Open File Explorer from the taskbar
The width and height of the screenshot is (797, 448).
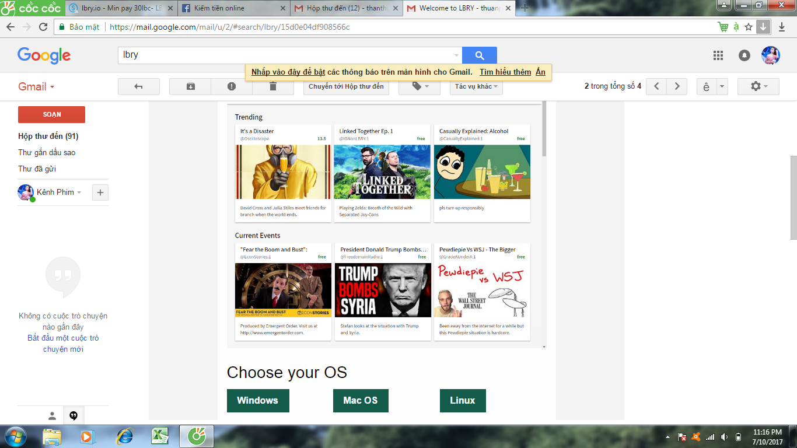[52, 436]
